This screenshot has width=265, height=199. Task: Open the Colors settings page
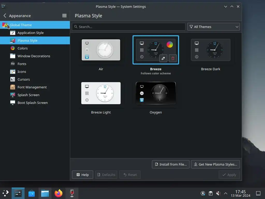pyautogui.click(x=35, y=48)
